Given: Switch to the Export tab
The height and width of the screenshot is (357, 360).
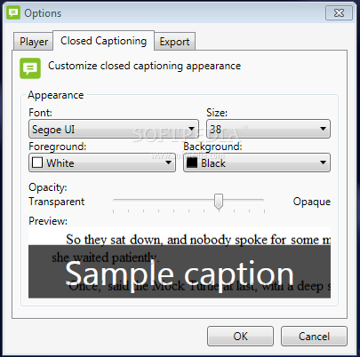Looking at the screenshot, I should coord(174,42).
